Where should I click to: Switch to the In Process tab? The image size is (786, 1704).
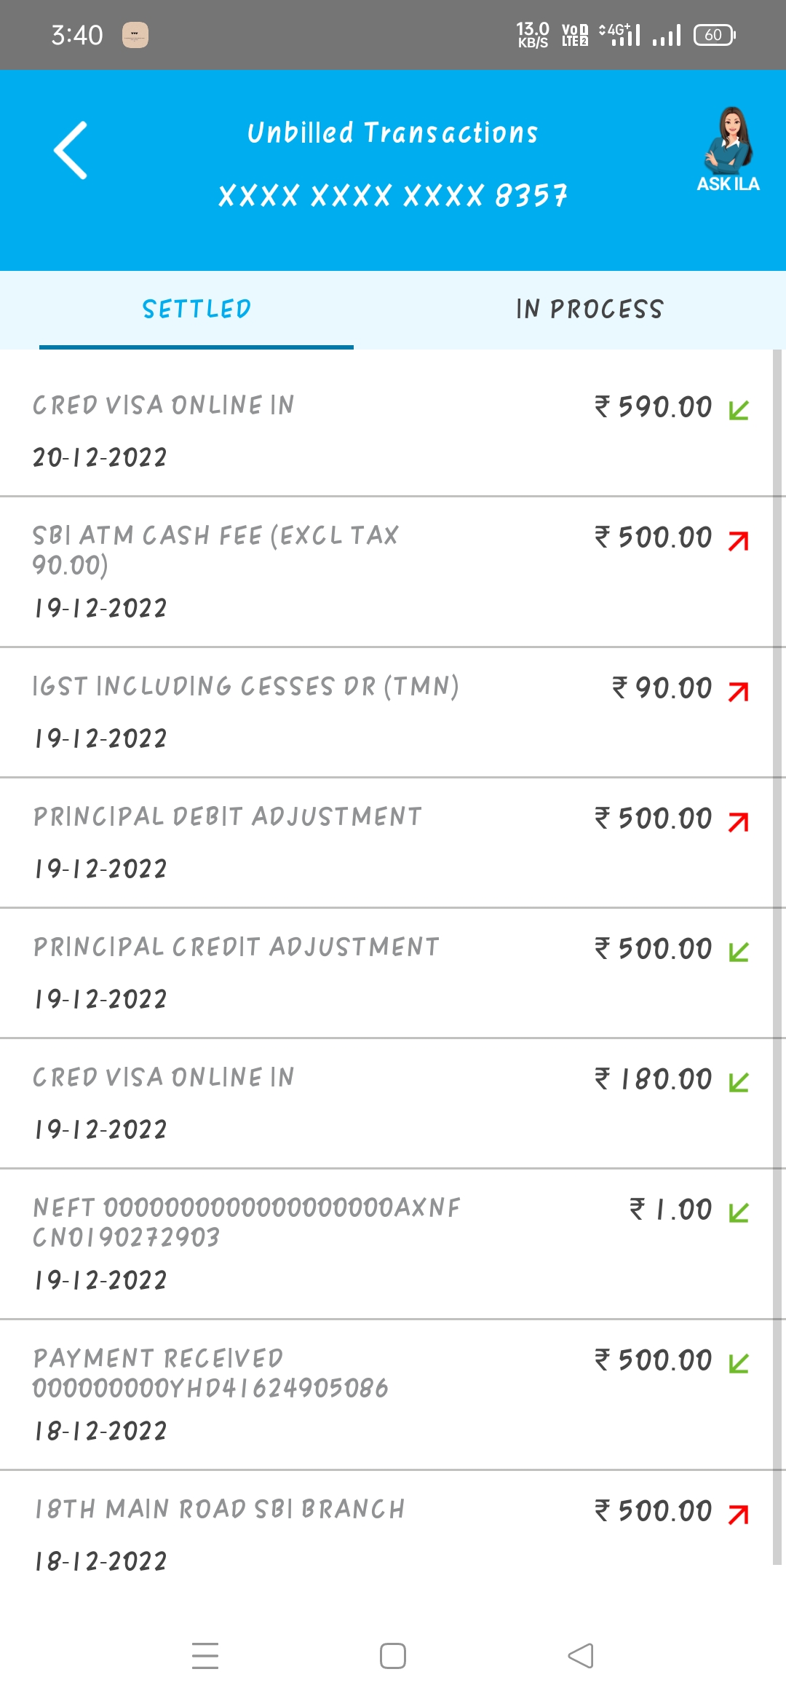tap(589, 309)
